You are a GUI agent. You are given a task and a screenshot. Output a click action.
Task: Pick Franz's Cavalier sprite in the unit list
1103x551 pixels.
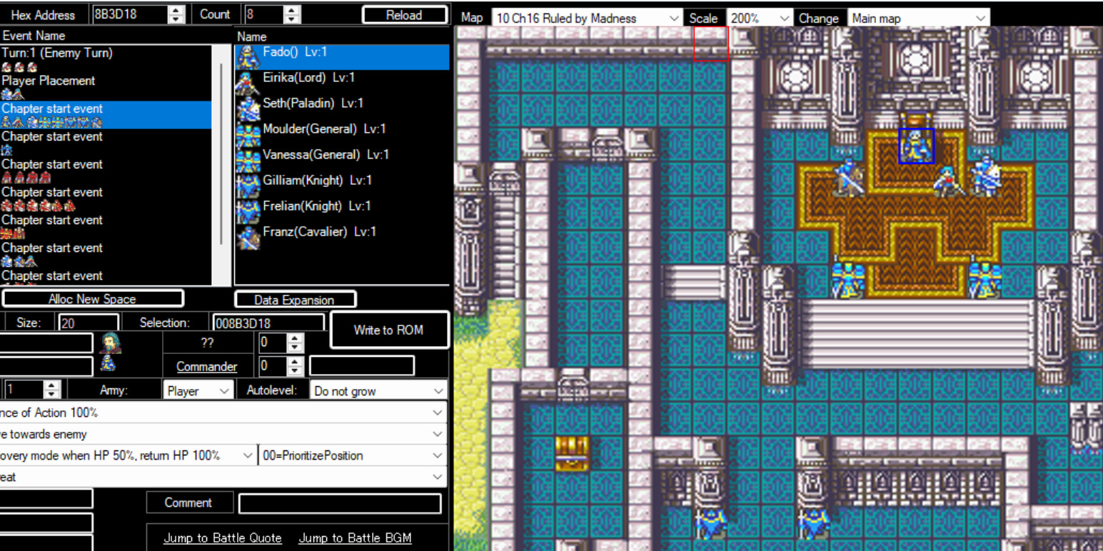coord(248,237)
